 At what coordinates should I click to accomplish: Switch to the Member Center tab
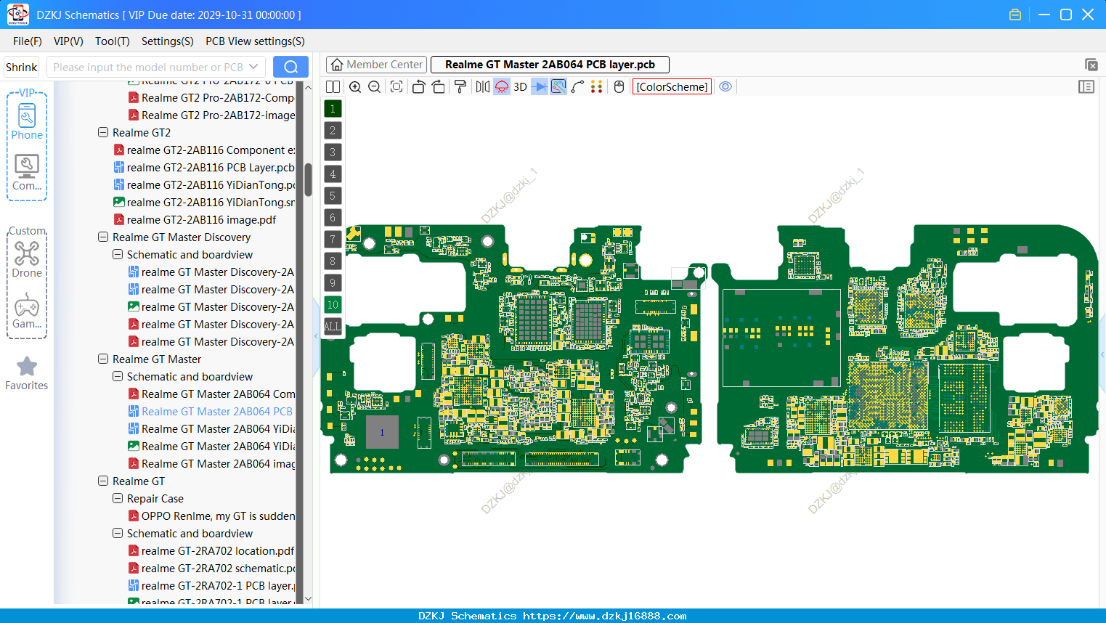pyautogui.click(x=377, y=65)
